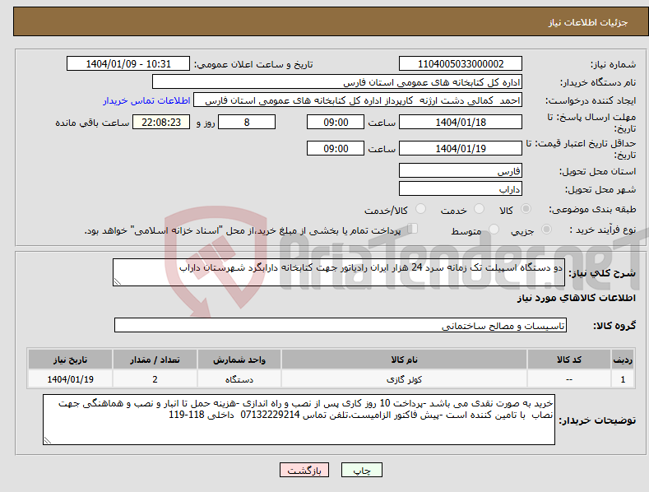This screenshot has height=492, width=649.
Task: Click the نام کالا column header
Action: tap(404, 360)
